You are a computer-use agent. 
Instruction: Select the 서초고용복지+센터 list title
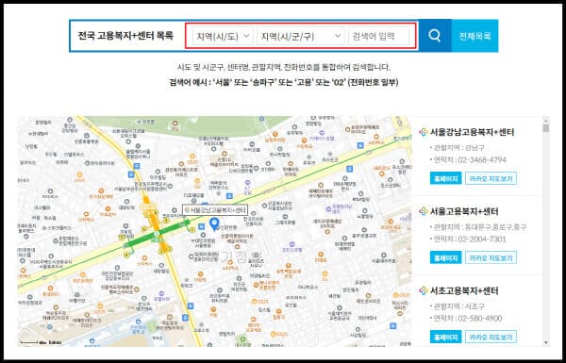(464, 290)
